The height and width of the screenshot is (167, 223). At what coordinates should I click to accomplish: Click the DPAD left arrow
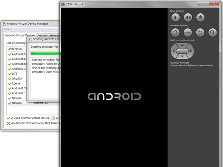click(174, 51)
